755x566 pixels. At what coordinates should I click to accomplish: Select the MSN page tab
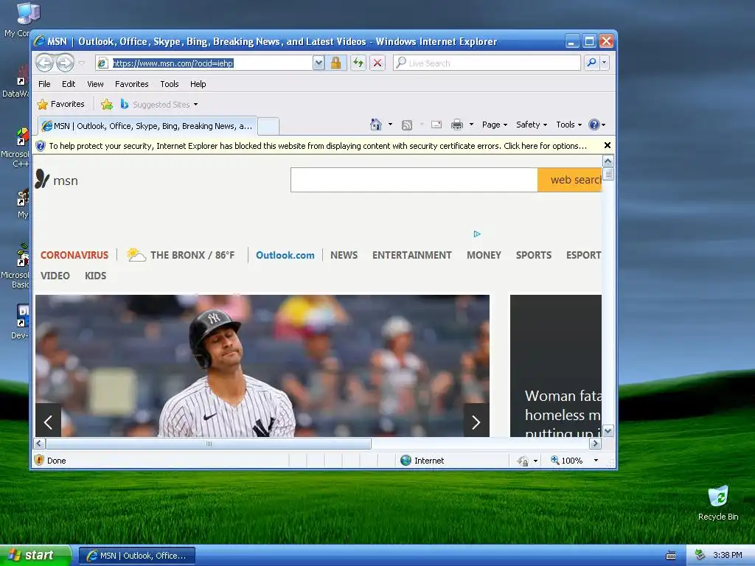coord(147,126)
